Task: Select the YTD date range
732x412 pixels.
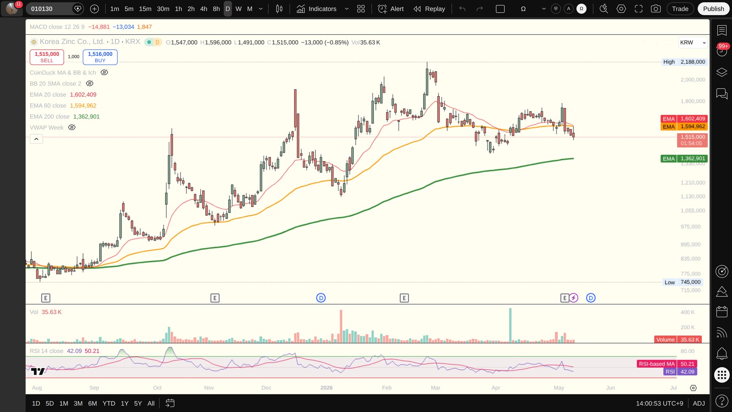Action: coord(109,403)
